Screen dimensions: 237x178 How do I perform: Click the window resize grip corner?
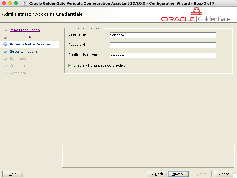coord(235,176)
